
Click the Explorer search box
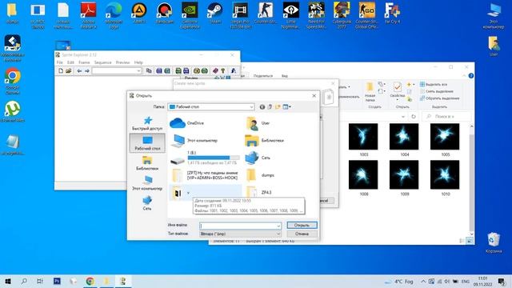(446, 116)
